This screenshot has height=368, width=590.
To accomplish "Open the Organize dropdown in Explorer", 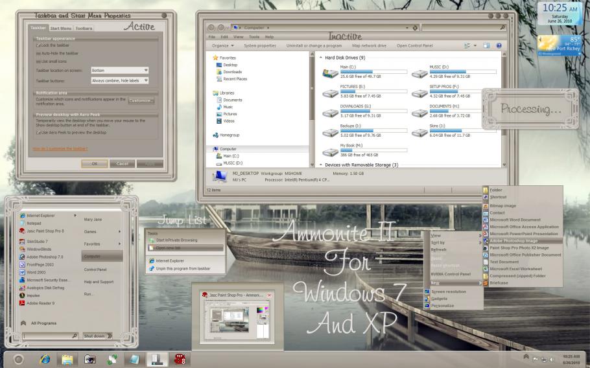I will [x=223, y=45].
